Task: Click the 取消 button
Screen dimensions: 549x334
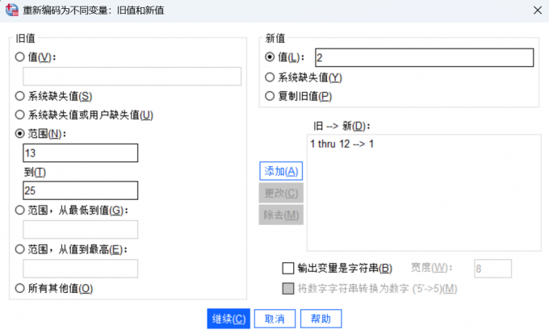Action: [274, 319]
